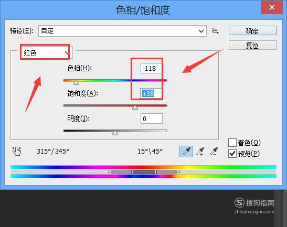Click the hue slider handle
The image size is (287, 227).
[x=76, y=82]
